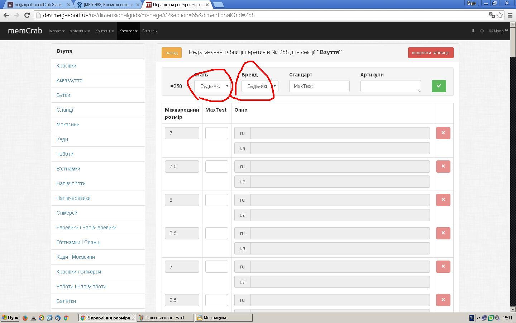The height and width of the screenshot is (323, 516).
Task: Remove the size 8.5 row
Action: pyautogui.click(x=443, y=233)
